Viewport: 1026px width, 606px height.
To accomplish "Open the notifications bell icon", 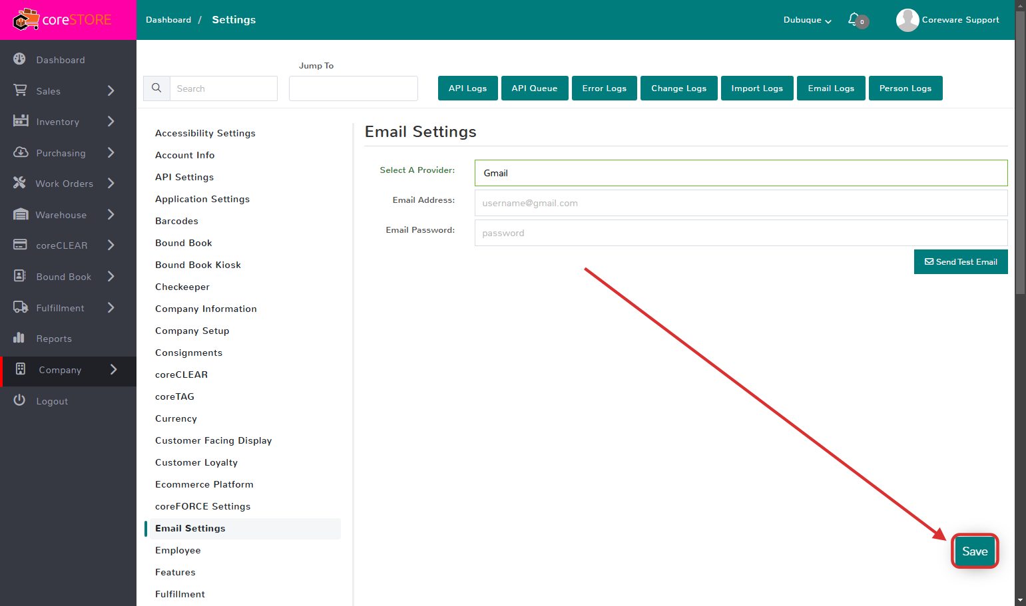I will (x=854, y=19).
